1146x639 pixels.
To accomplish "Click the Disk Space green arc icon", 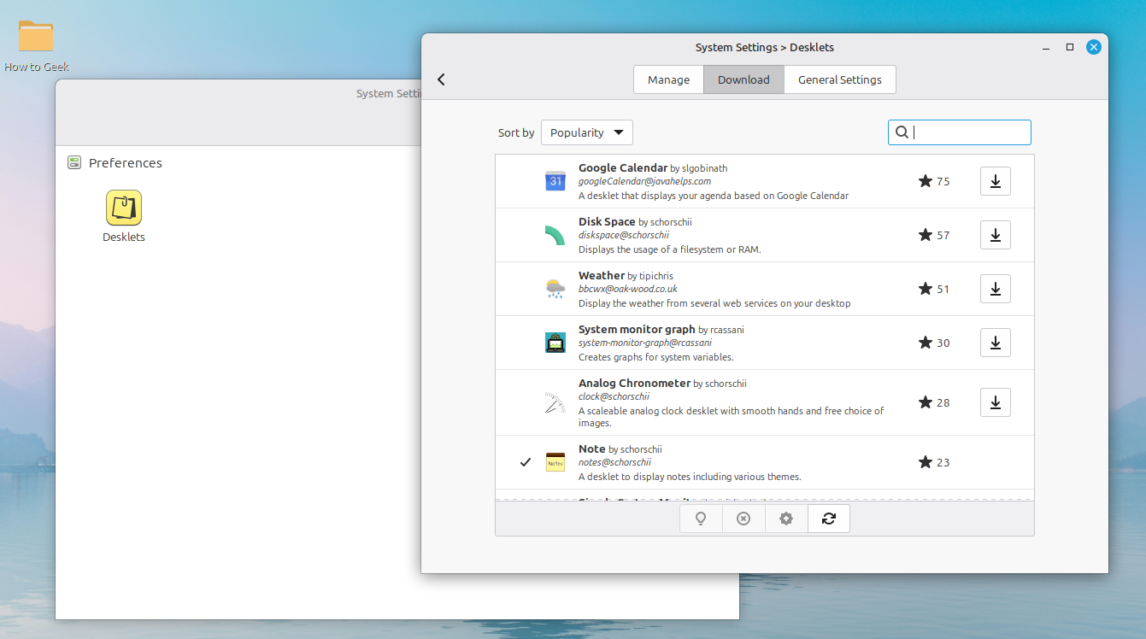I will click(x=555, y=235).
